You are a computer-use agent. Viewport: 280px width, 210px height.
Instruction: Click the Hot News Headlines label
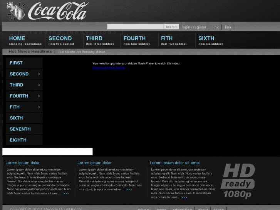pyautogui.click(x=30, y=52)
